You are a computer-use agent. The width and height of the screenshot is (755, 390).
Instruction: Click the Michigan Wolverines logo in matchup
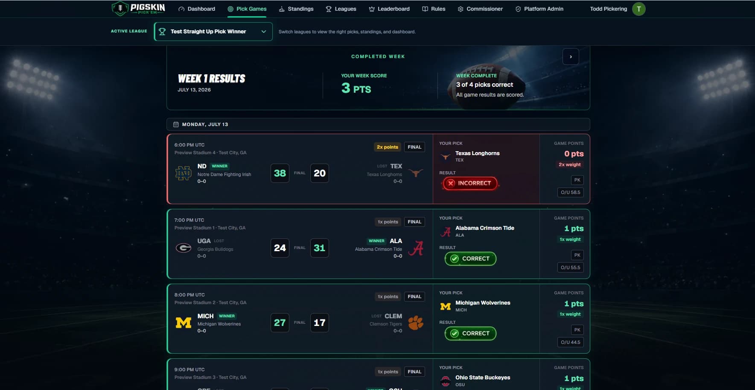184,323
